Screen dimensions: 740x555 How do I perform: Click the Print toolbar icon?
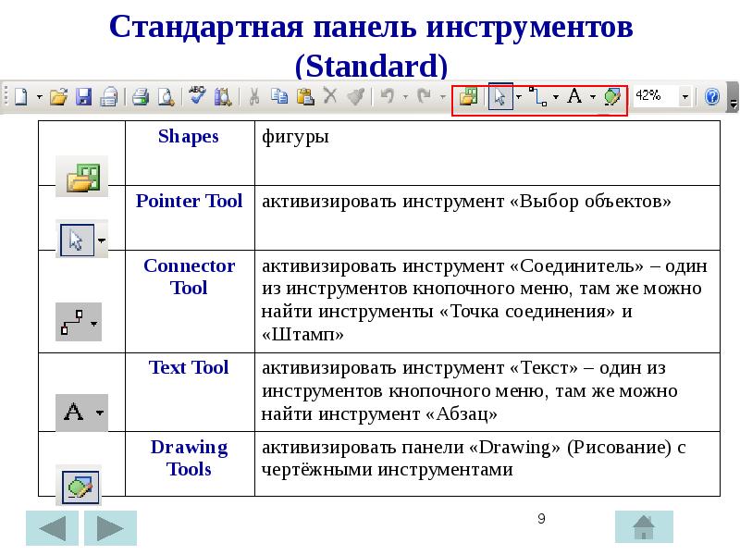coord(141,97)
